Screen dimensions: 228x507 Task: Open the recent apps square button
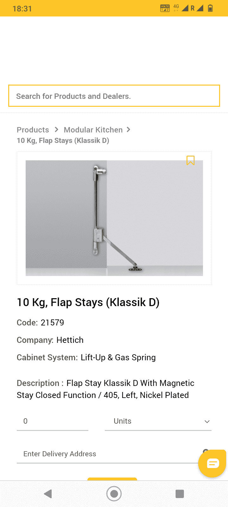coord(180,494)
